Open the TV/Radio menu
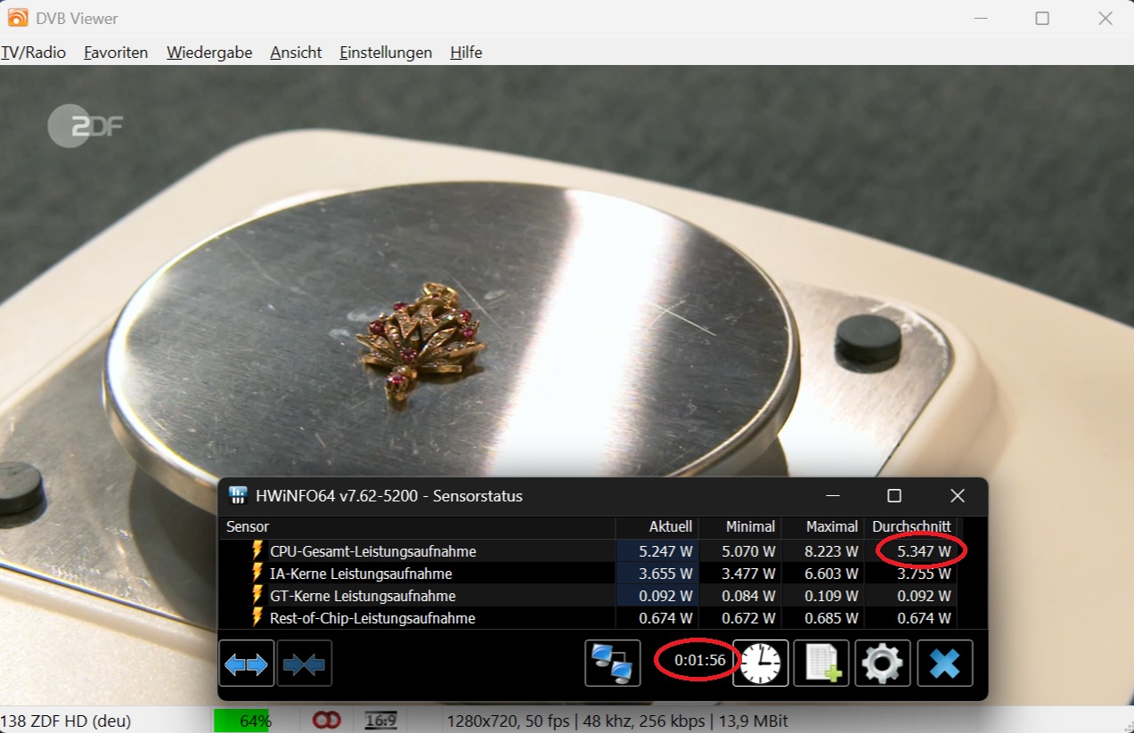1134x733 pixels. [34, 53]
